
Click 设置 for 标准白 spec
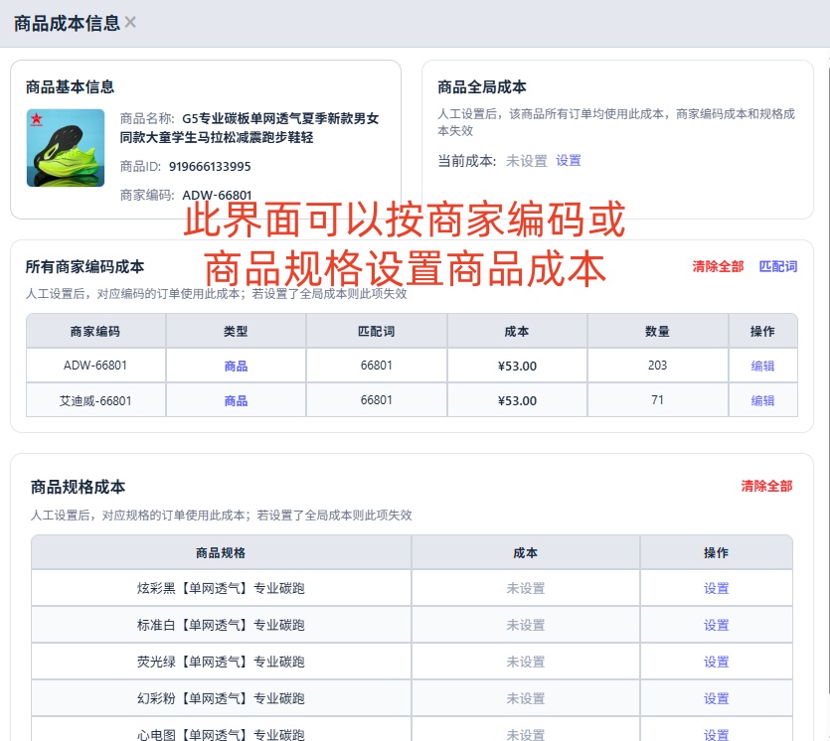point(716,625)
